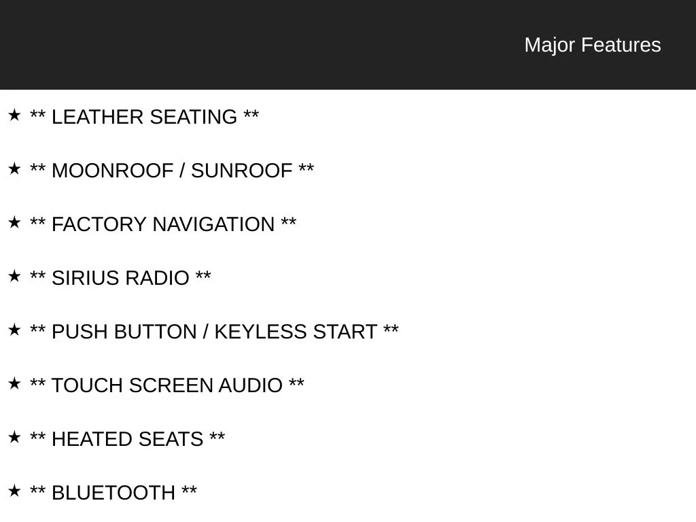
Task: Click the star bullet beside LEATHER SEATING
Action: tap(14, 115)
